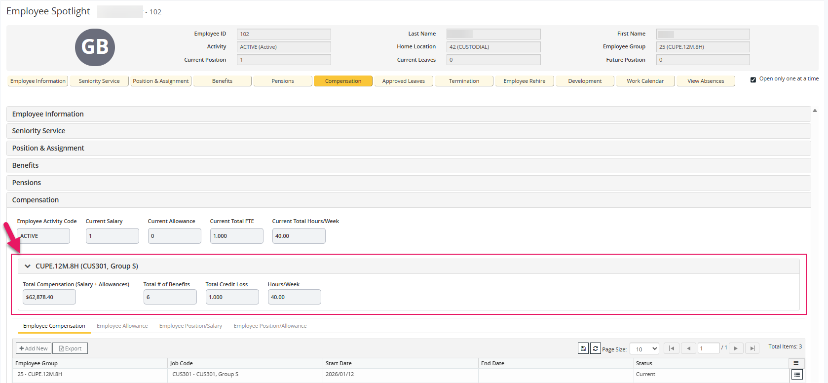
Task: Select the Termination tab
Action: click(x=464, y=81)
